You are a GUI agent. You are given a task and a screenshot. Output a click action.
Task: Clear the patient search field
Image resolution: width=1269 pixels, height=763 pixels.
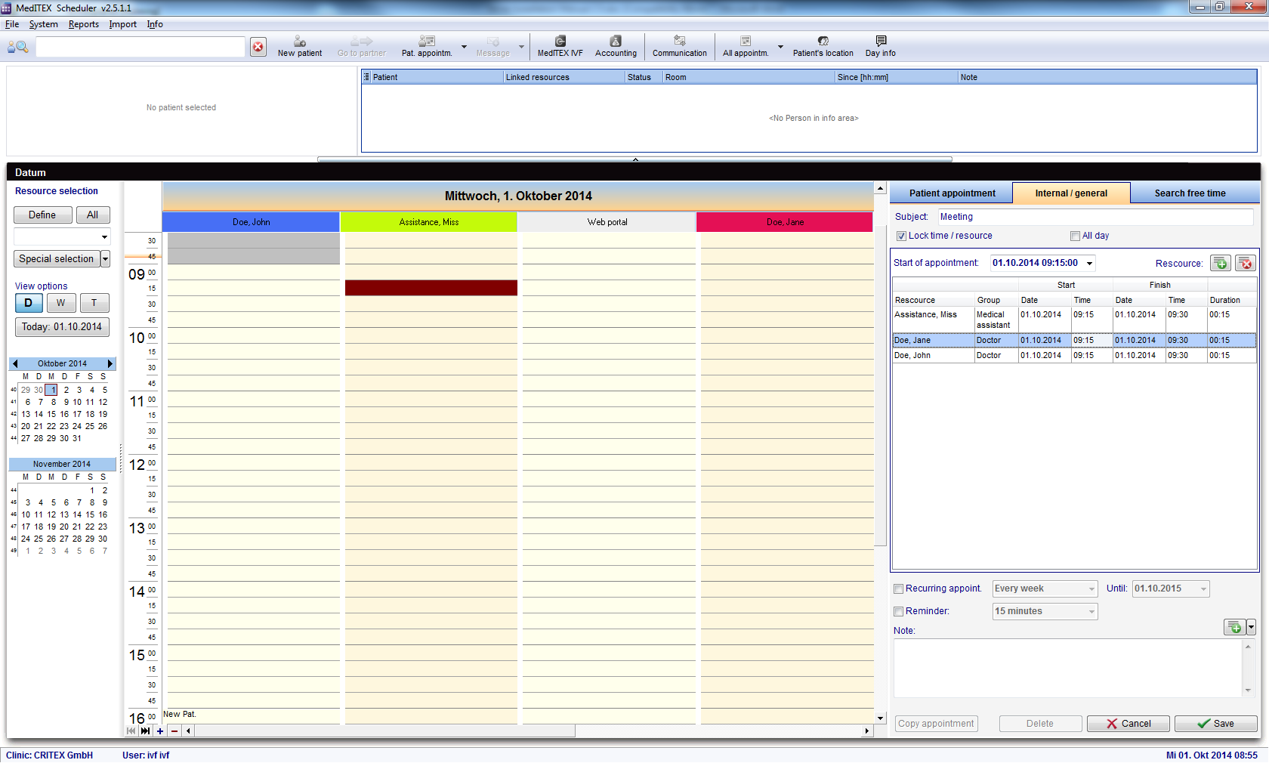coord(258,47)
